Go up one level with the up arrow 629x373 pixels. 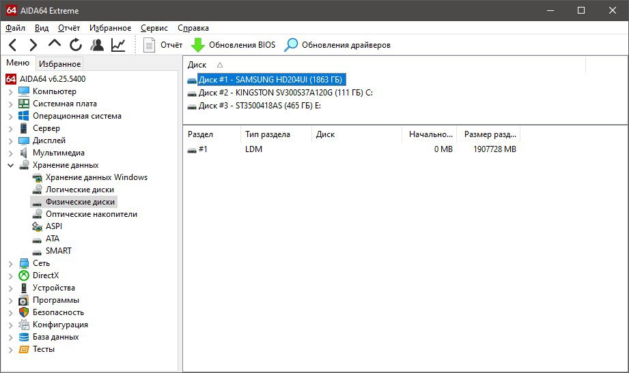[x=55, y=43]
